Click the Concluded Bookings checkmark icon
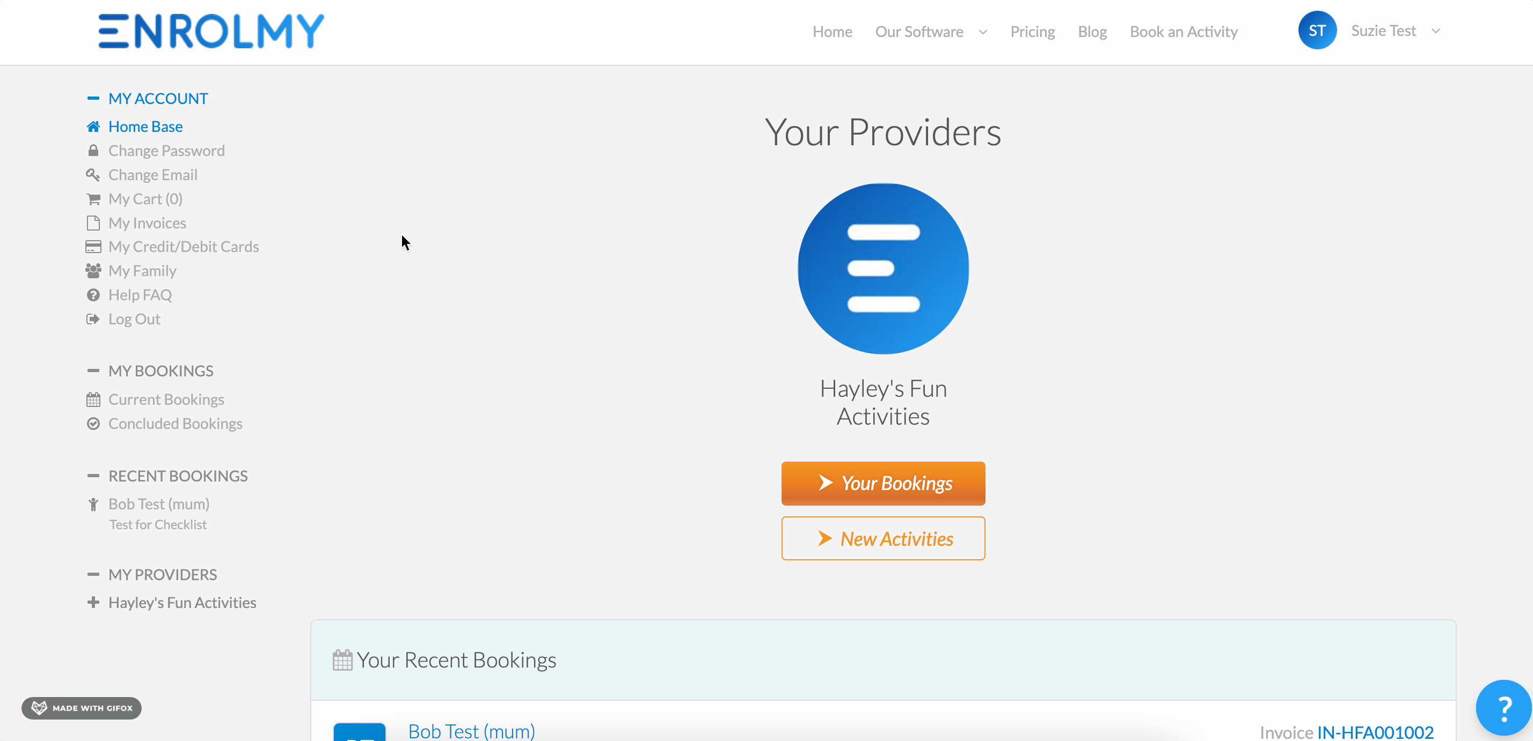The width and height of the screenshot is (1533, 741). (x=93, y=424)
